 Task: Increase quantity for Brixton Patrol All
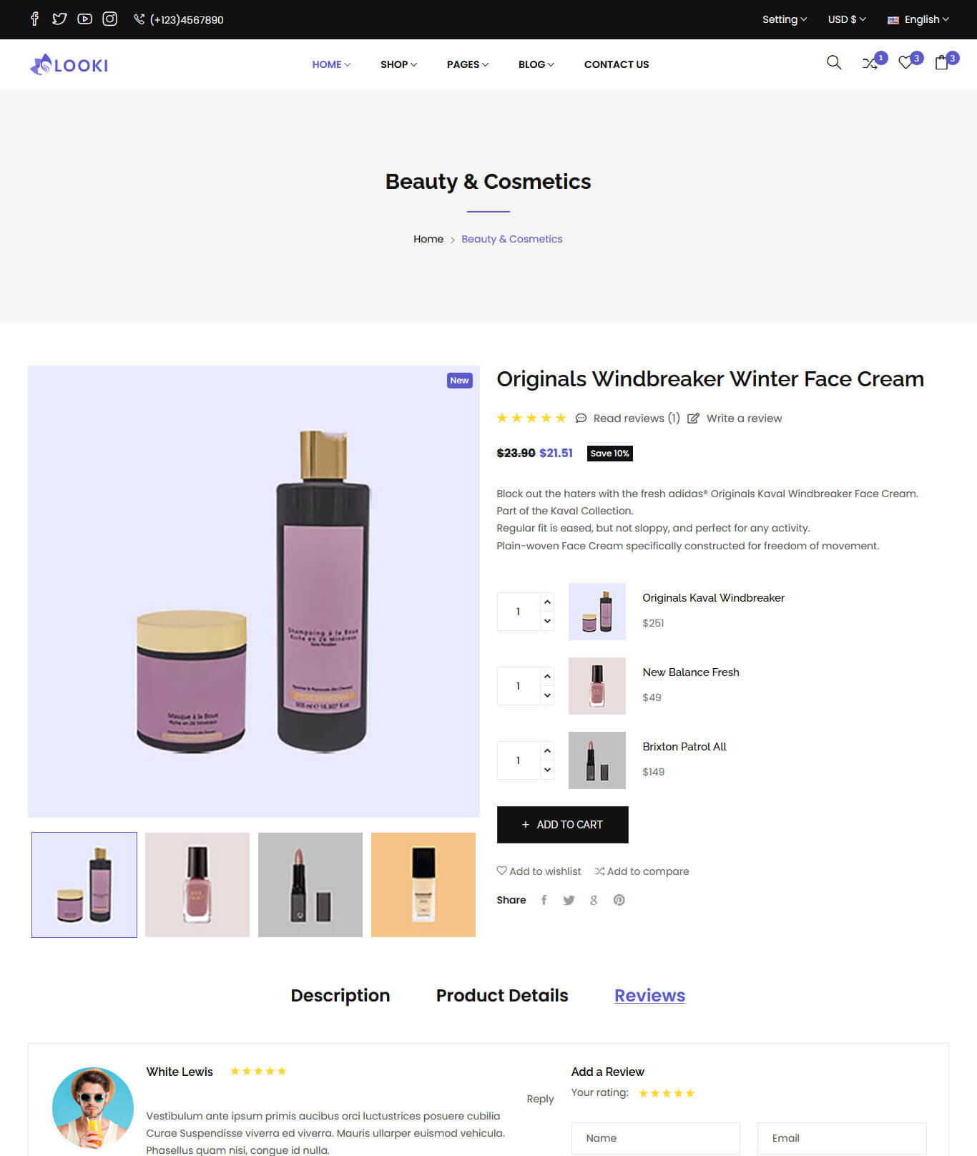tap(547, 751)
